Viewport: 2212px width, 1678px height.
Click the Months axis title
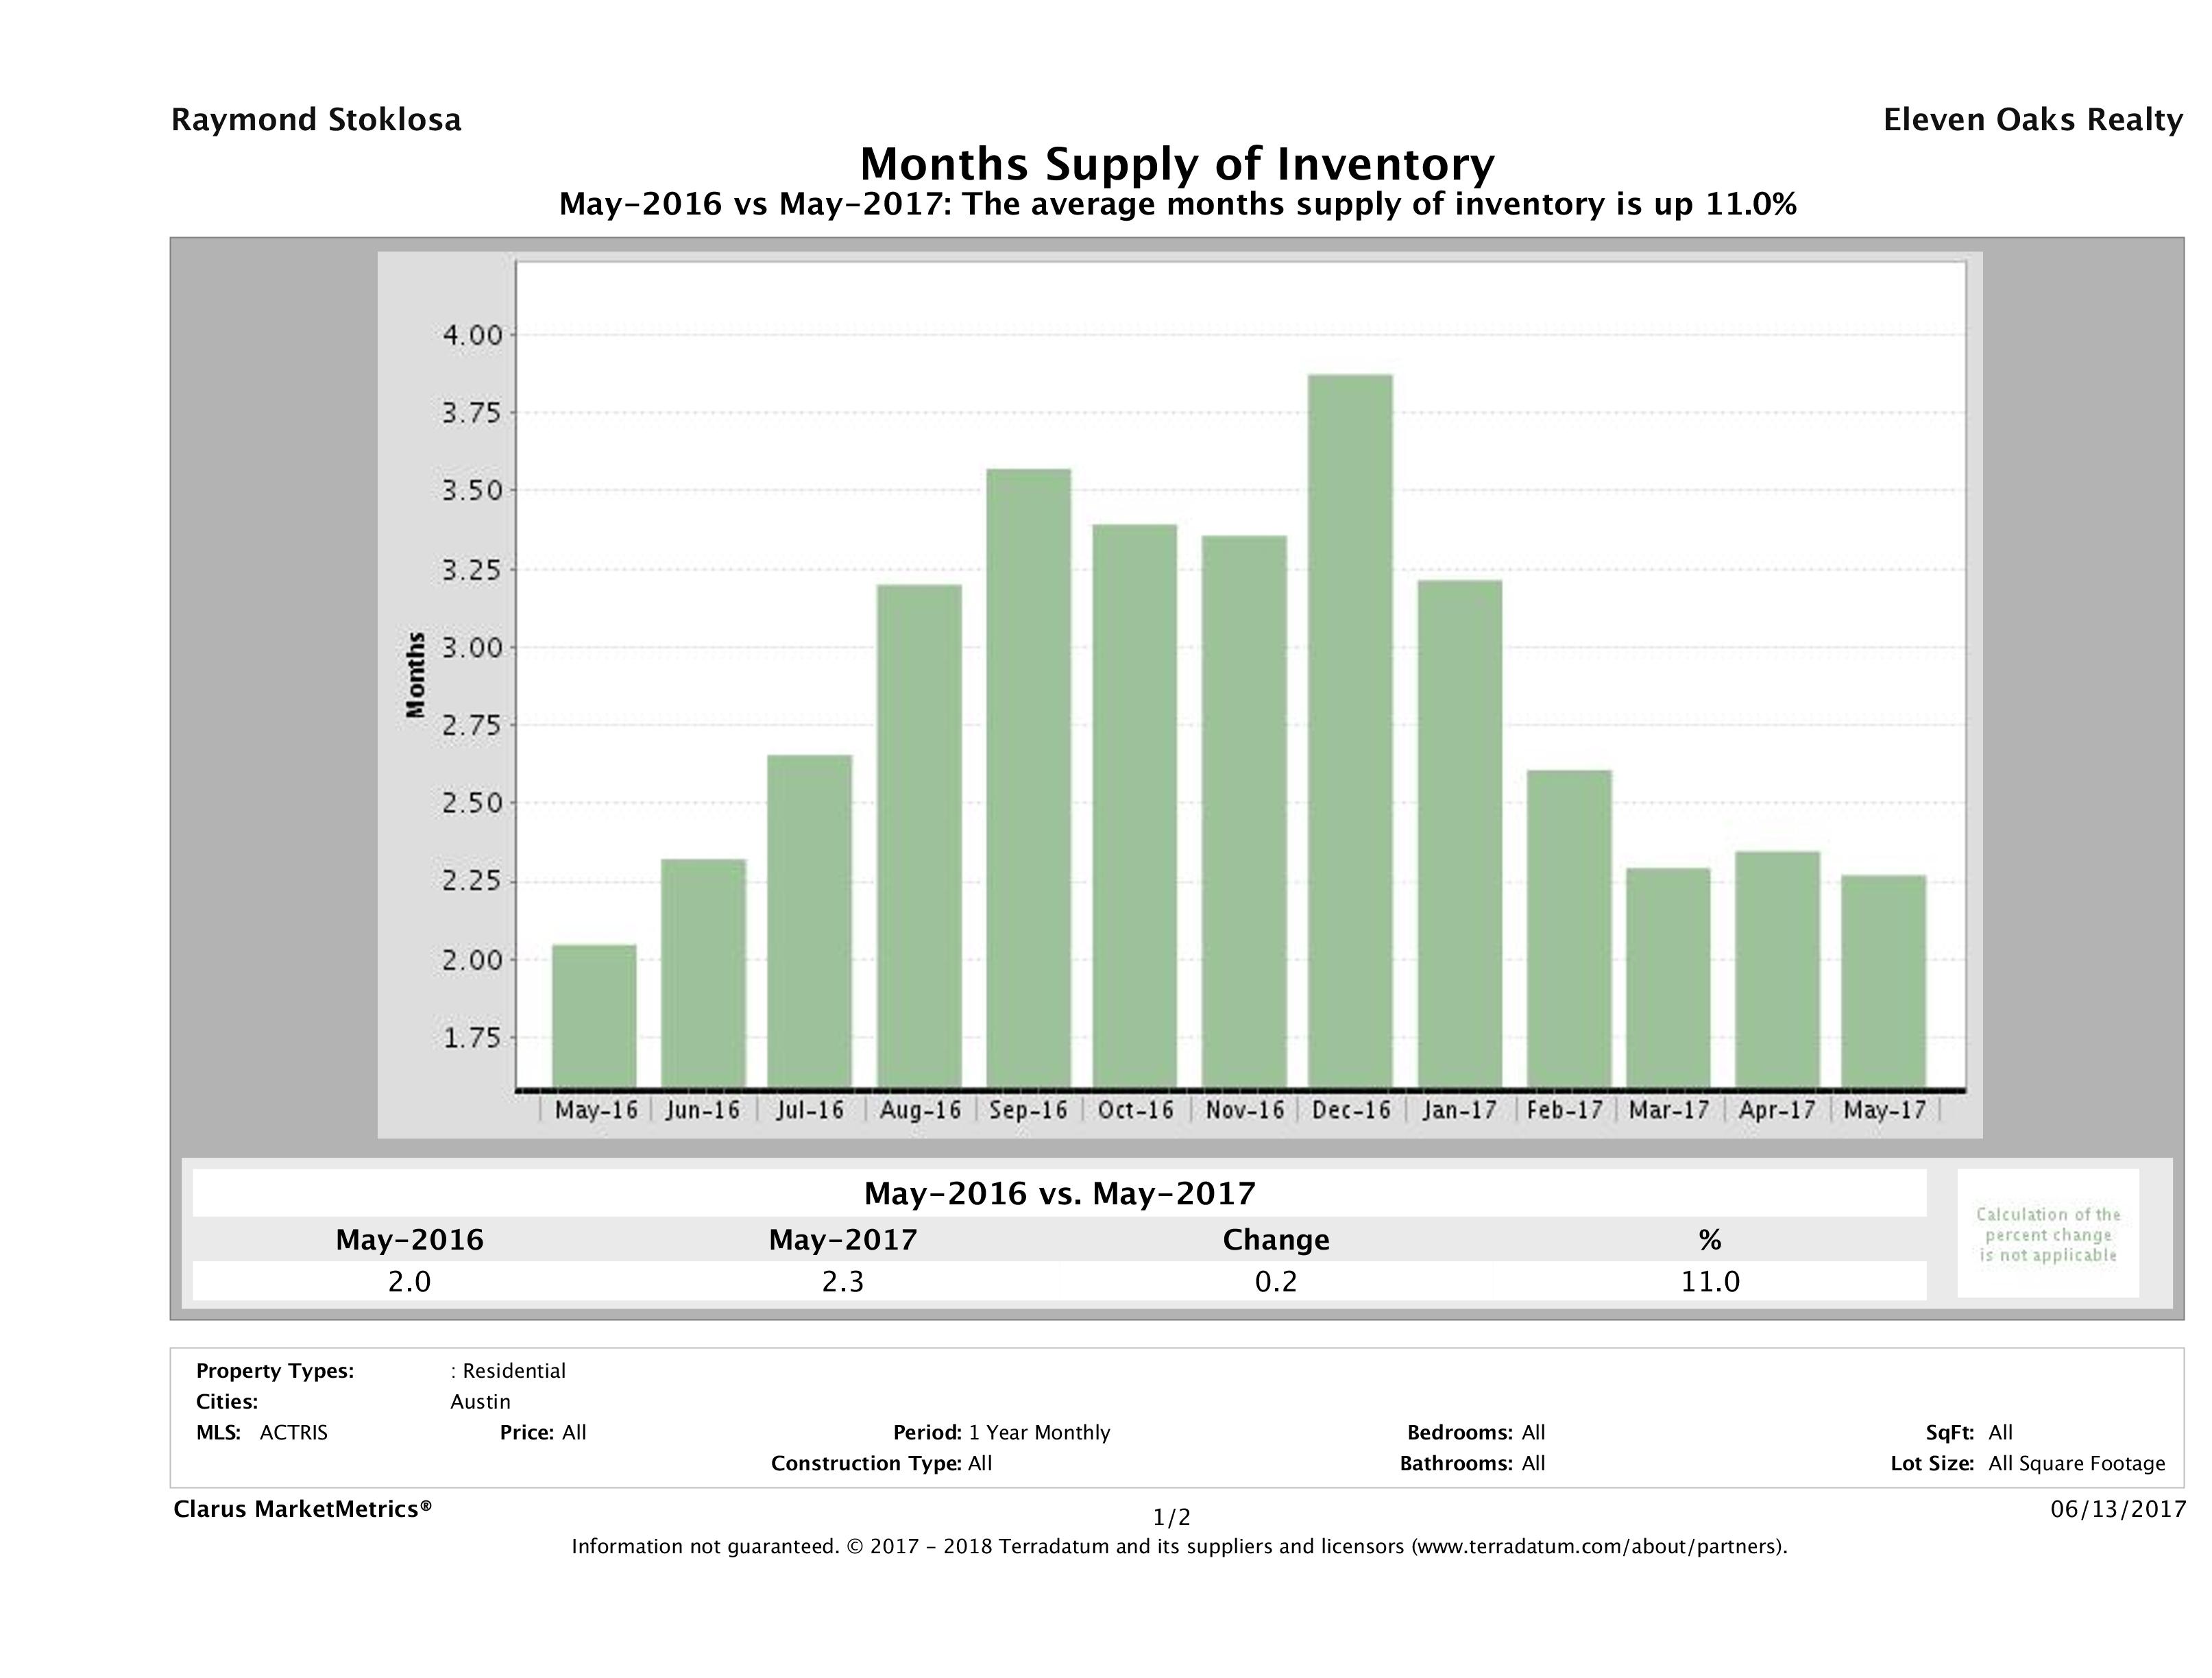416,674
